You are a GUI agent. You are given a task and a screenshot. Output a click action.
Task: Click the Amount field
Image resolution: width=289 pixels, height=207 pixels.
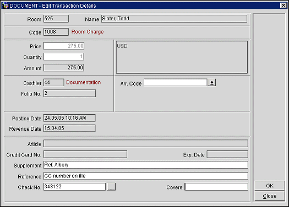(x=64, y=68)
